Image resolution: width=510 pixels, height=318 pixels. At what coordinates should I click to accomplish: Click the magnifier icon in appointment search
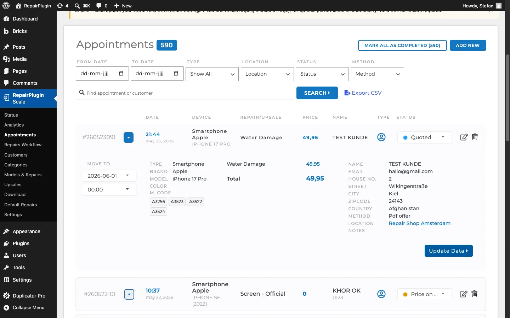pyautogui.click(x=82, y=93)
